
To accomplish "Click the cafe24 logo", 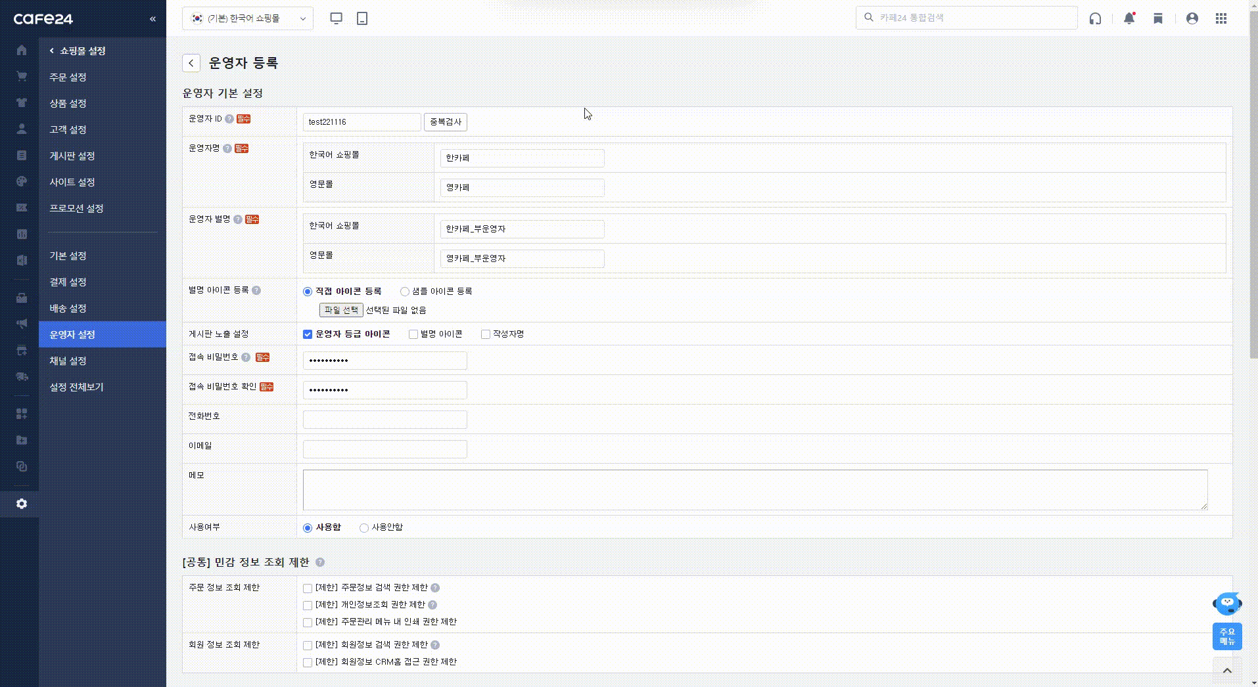I will click(x=43, y=19).
